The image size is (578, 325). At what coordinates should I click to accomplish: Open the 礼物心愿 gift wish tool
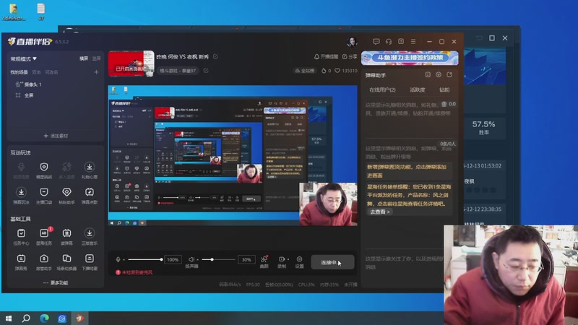click(x=89, y=170)
